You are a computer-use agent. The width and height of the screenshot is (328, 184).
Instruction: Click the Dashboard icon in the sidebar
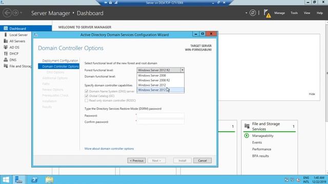[6, 29]
